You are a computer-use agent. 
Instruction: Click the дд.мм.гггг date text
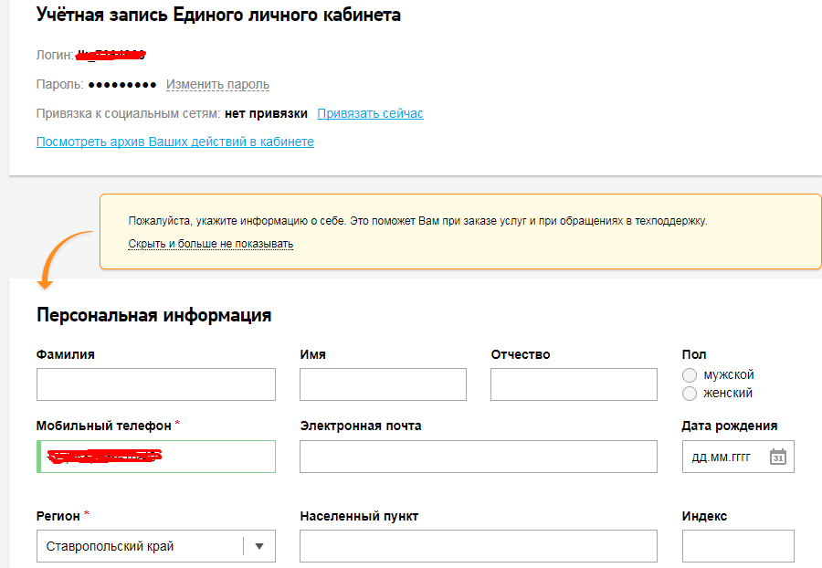722,457
